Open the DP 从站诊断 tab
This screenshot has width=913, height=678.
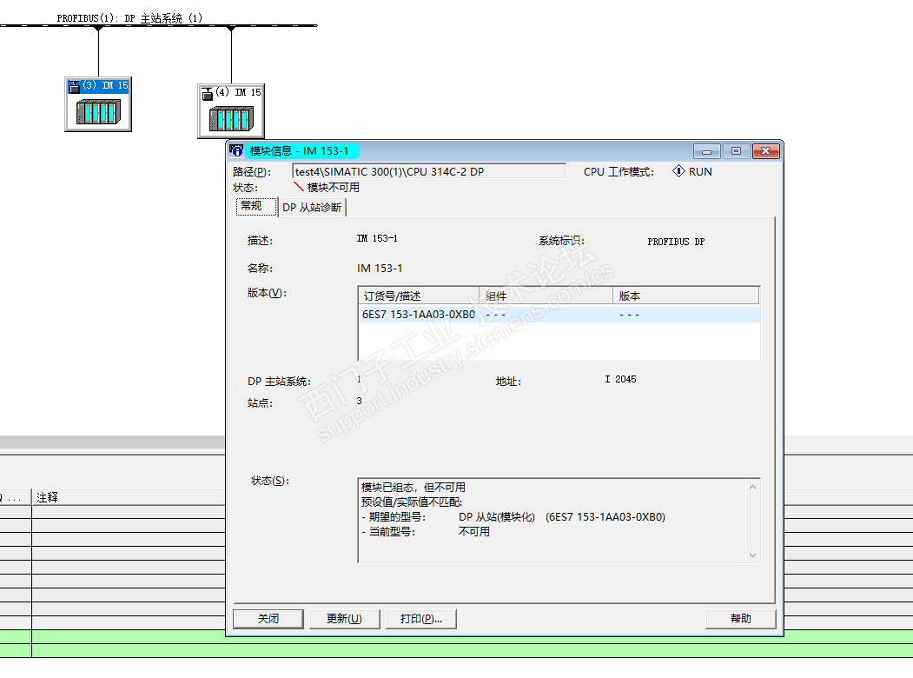pos(312,208)
